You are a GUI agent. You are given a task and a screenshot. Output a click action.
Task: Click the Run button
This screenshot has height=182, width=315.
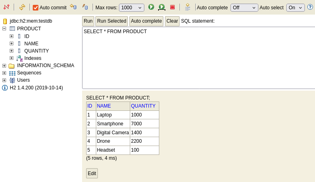point(88,21)
